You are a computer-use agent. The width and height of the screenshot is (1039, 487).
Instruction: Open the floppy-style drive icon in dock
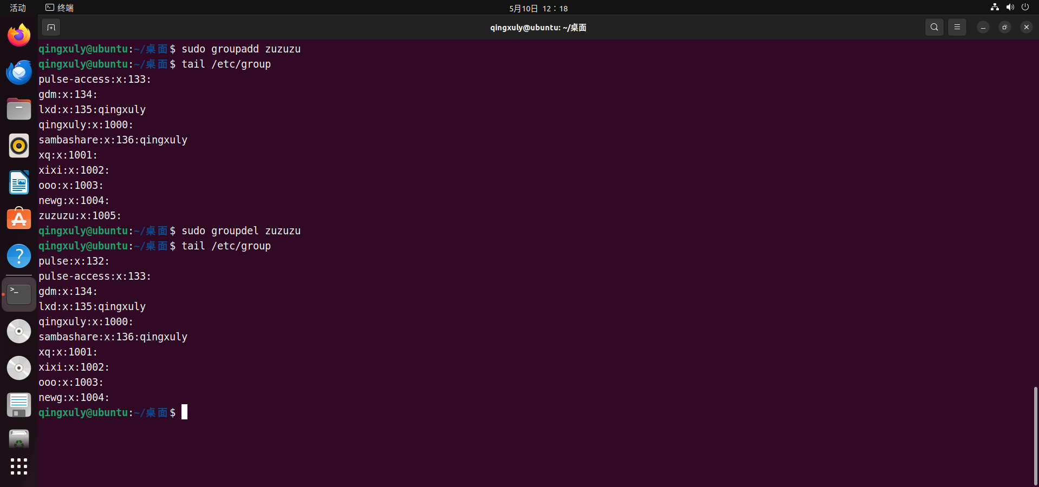coord(19,405)
